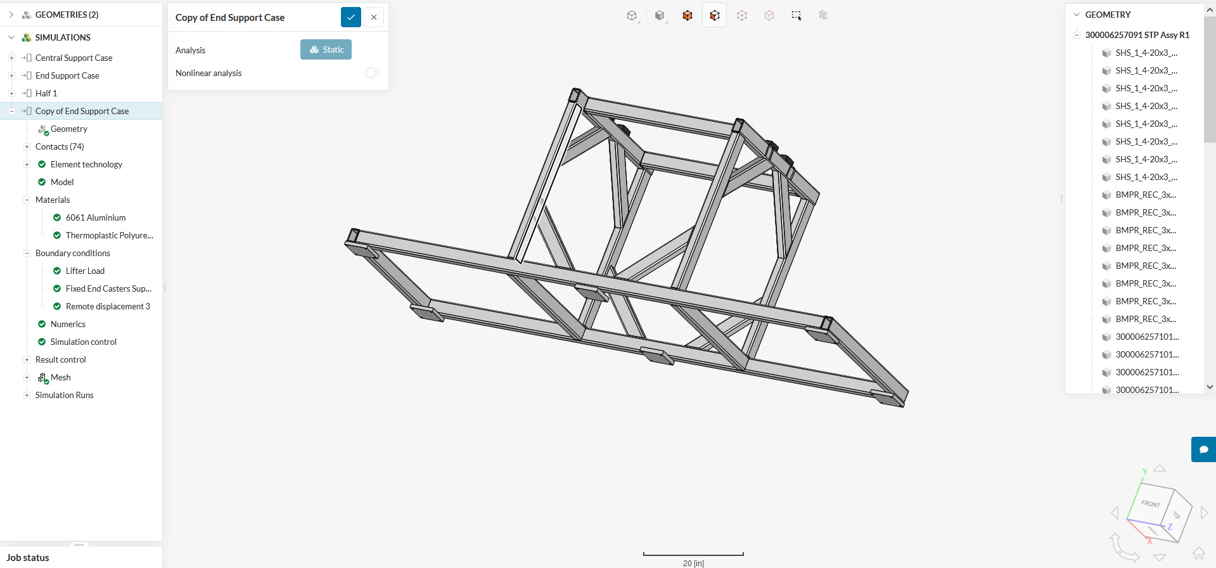Screen dimensions: 1216x568
Task: Open the Mesh tree item
Action: [x=61, y=377]
